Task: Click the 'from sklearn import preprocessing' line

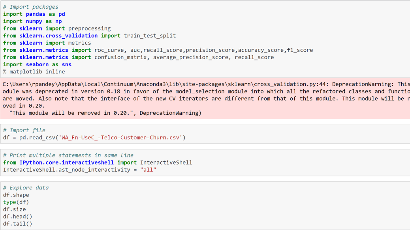Action: [x=57, y=28]
